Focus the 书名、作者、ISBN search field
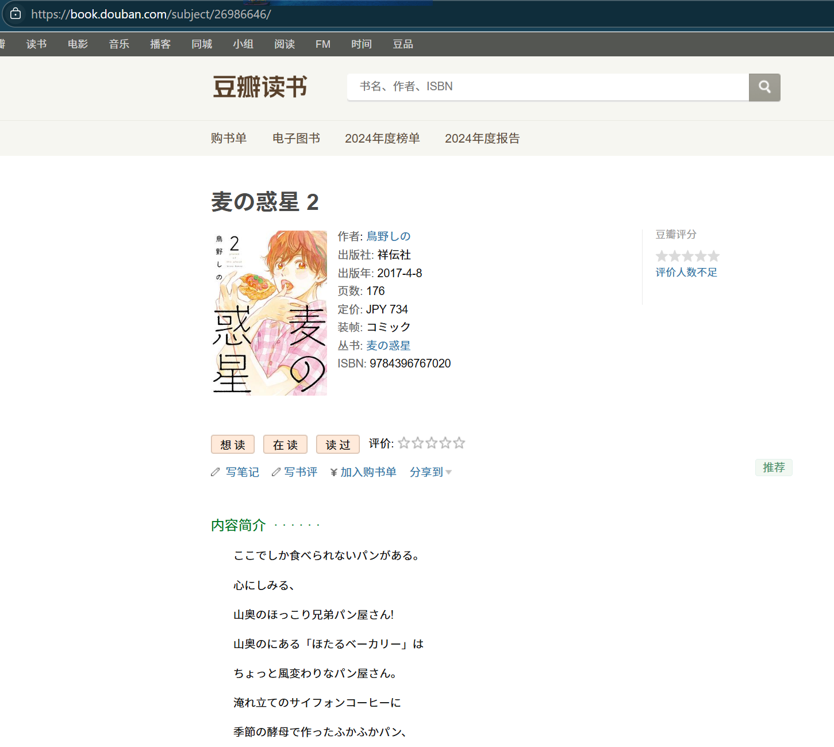The height and width of the screenshot is (747, 834). point(548,87)
